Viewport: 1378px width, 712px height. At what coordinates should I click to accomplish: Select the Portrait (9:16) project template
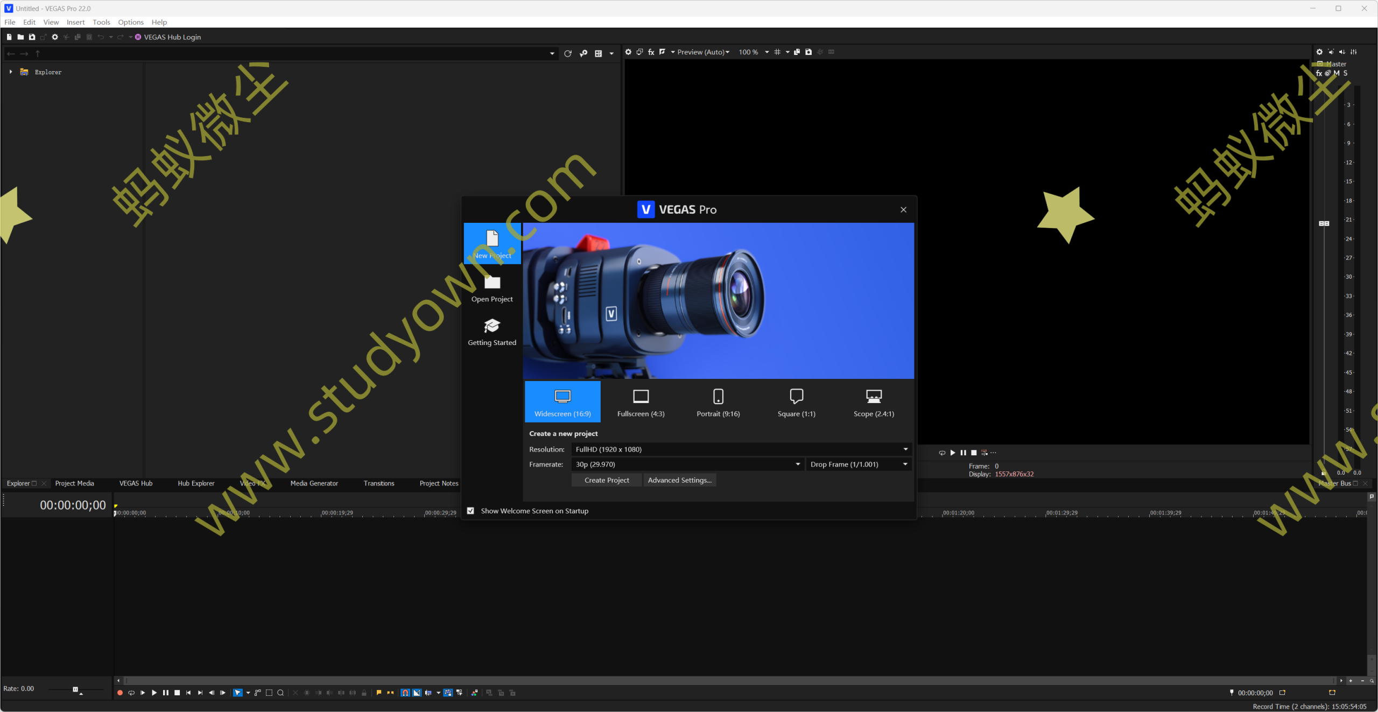[x=718, y=401]
